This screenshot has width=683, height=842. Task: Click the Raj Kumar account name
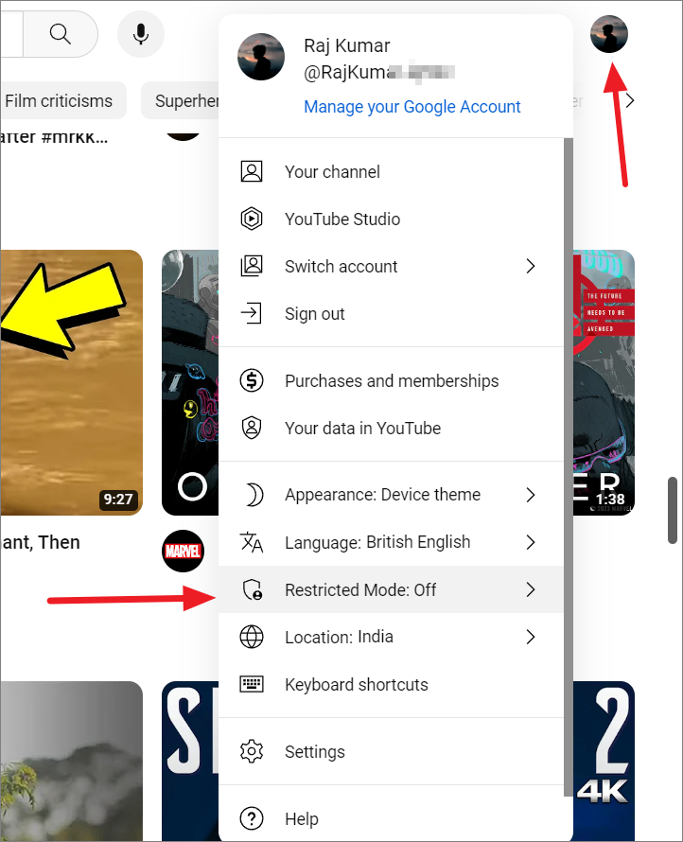(x=347, y=45)
